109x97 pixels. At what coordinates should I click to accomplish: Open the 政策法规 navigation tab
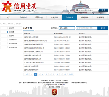click(x=39, y=17)
